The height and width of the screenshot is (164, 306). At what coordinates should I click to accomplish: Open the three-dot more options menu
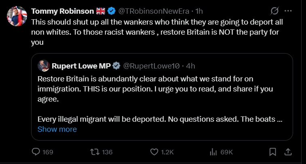pos(288,11)
